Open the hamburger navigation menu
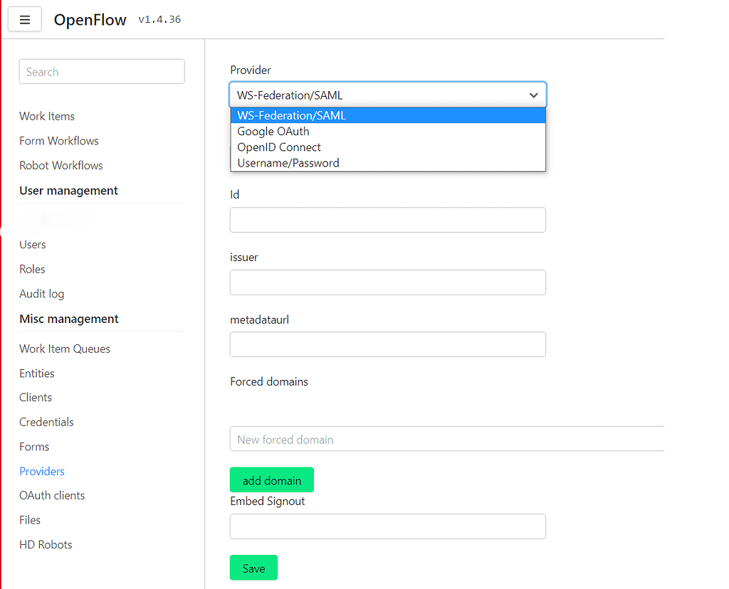This screenshot has width=729, height=589. point(24,19)
